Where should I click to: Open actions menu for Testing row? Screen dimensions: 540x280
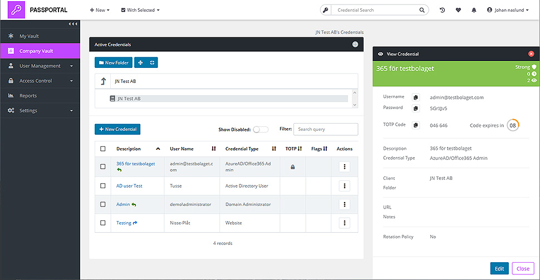pos(345,223)
